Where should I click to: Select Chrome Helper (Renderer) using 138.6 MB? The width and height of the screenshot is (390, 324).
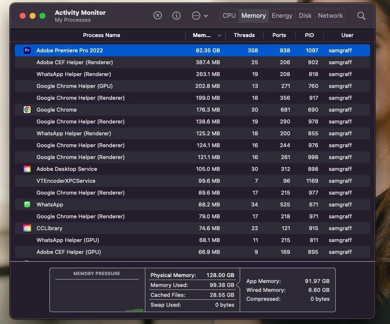pos(193,121)
